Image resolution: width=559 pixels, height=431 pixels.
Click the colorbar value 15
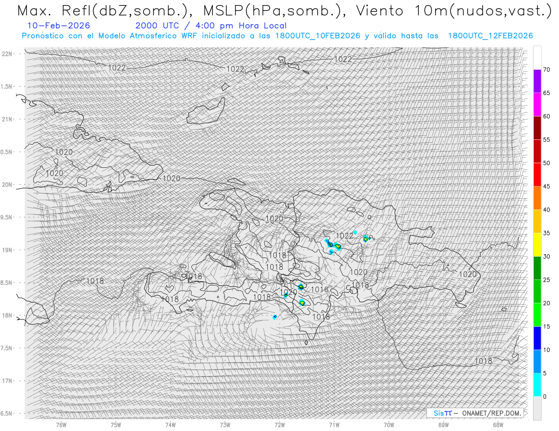pyautogui.click(x=547, y=326)
